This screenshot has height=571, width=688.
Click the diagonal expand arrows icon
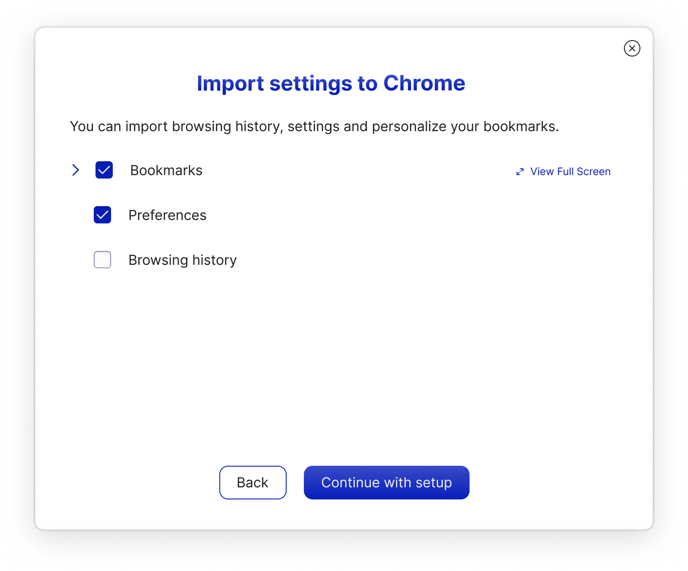click(520, 172)
